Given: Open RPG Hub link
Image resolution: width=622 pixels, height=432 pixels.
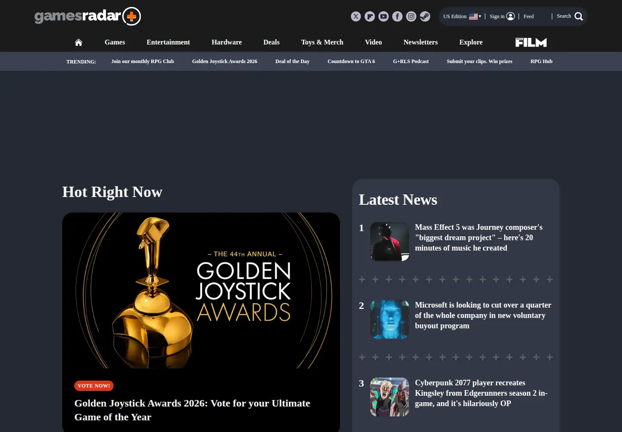Looking at the screenshot, I should [541, 61].
